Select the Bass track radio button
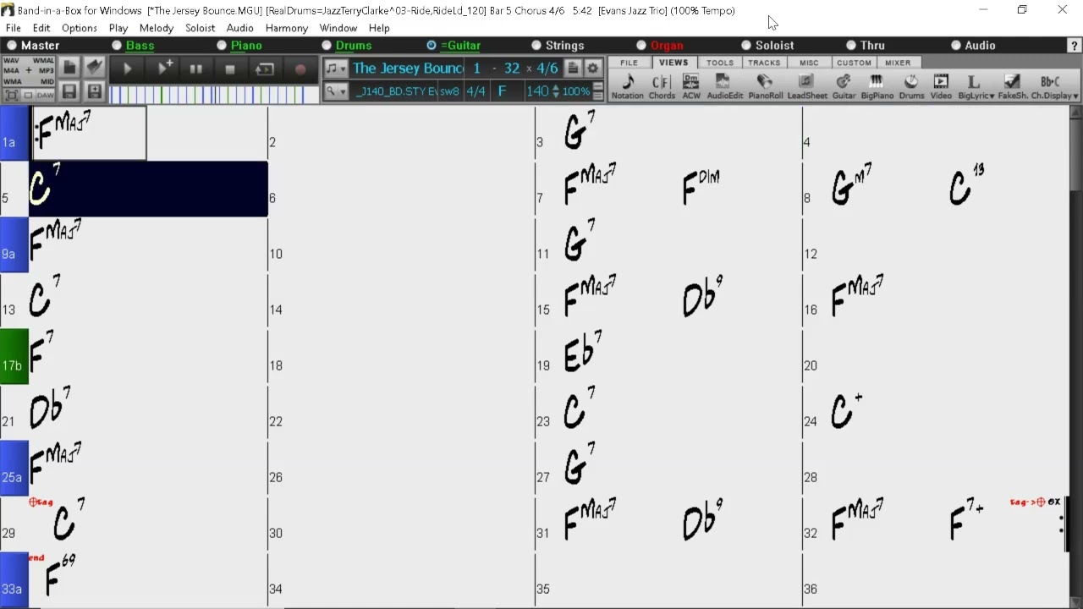The image size is (1083, 609). (x=117, y=46)
